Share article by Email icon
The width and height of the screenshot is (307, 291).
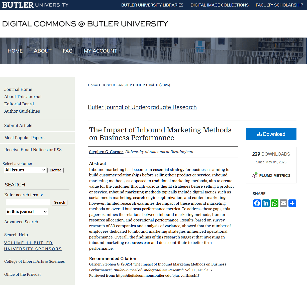pos(283,203)
